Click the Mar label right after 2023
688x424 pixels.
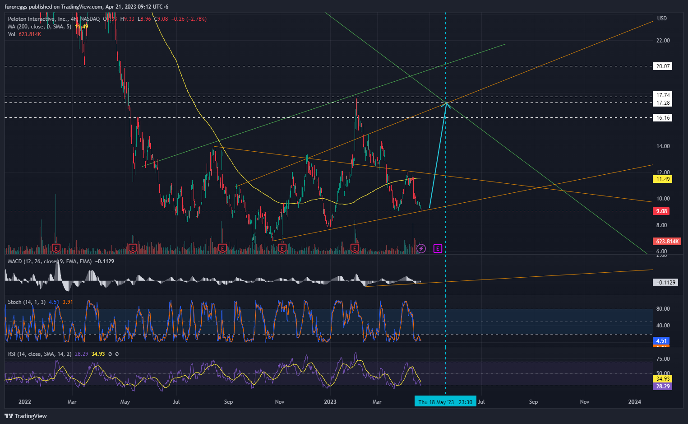click(377, 402)
